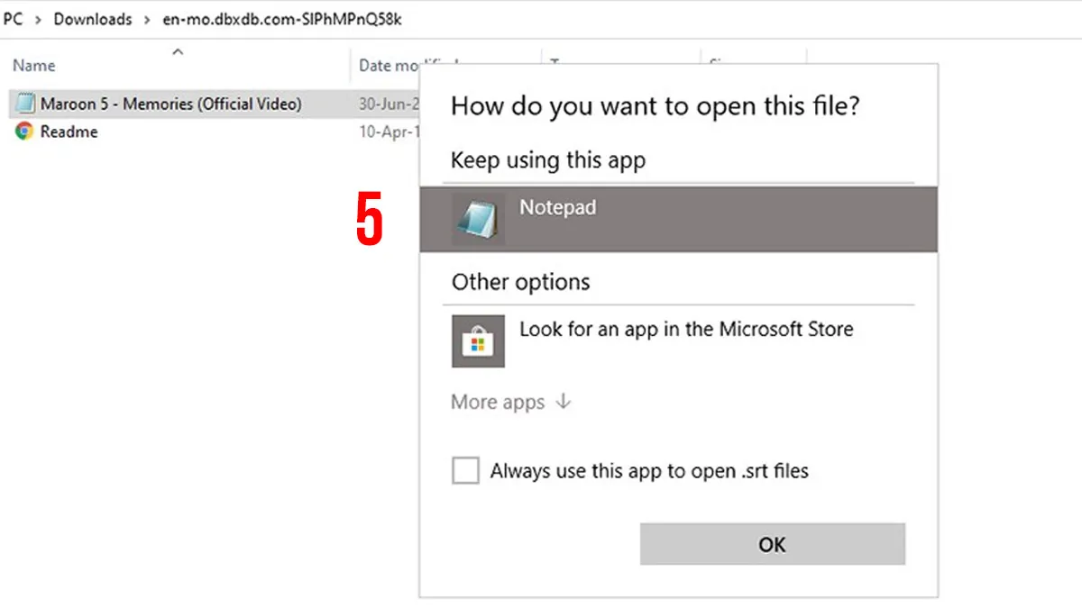Click the sort arrow above the Name column

pos(178,51)
